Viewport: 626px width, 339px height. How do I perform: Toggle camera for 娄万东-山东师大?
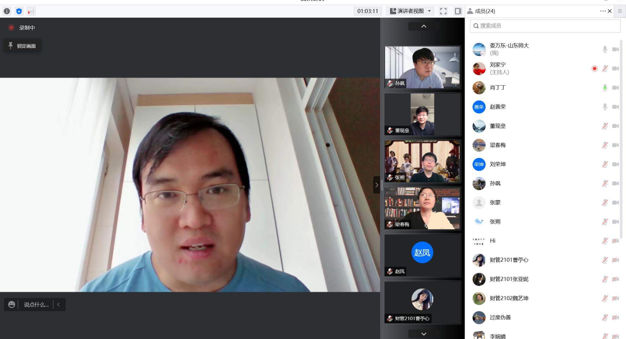pos(615,49)
